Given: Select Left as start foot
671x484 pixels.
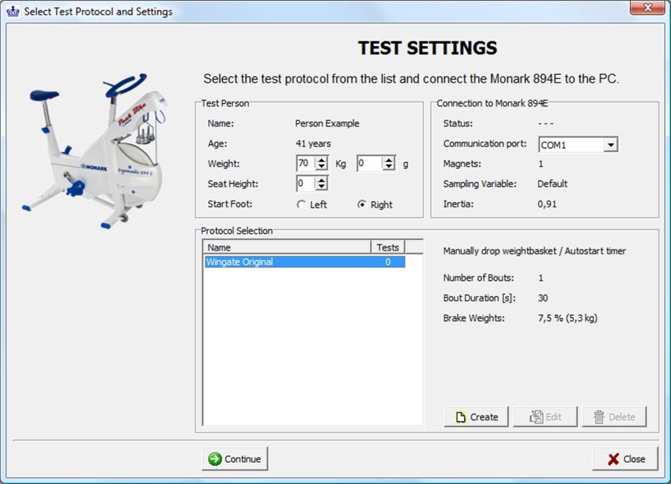Looking at the screenshot, I should (302, 204).
